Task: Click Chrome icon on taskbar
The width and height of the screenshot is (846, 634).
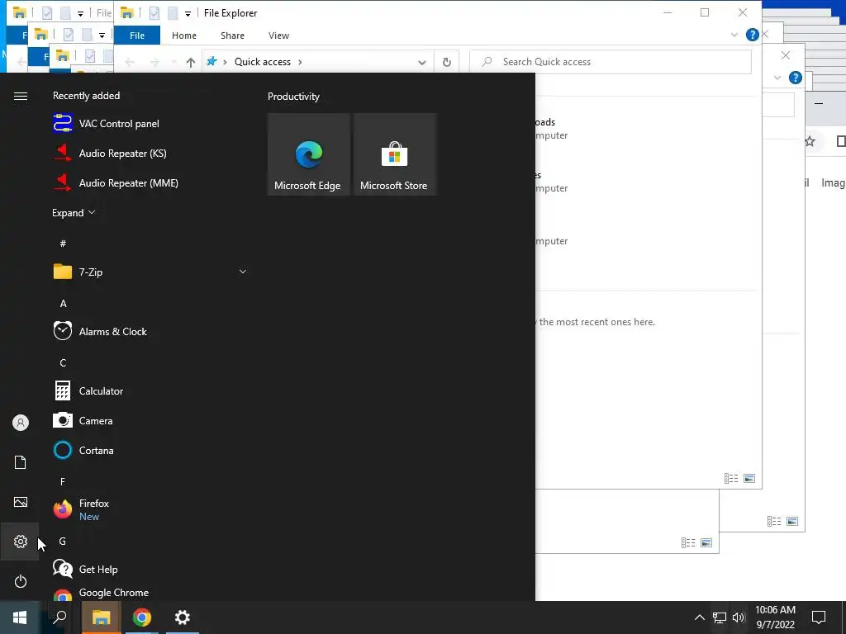Action: tap(142, 617)
